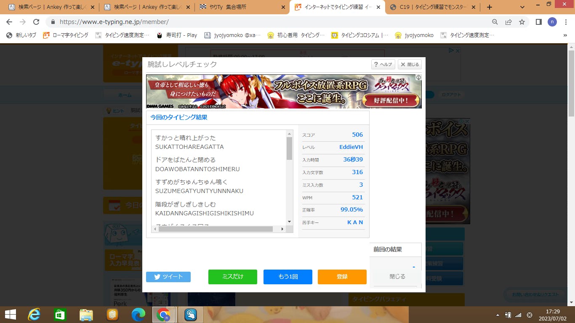This screenshot has height=323, width=575.
Task: Click the ツイート Twitter share button
Action: (x=168, y=277)
